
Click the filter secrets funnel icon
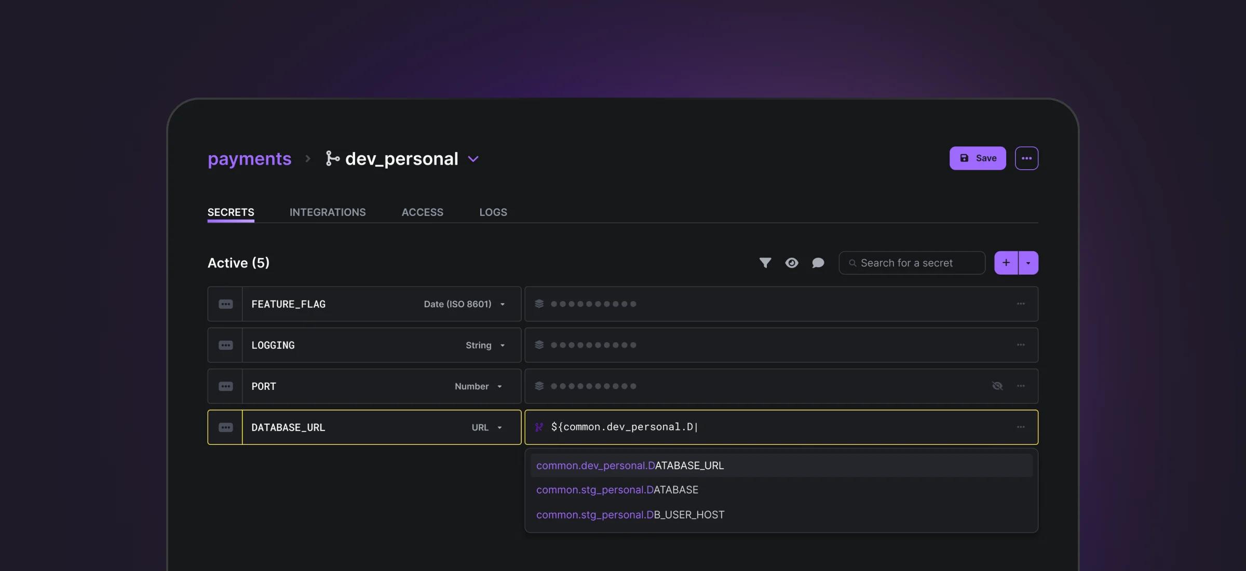pos(765,263)
